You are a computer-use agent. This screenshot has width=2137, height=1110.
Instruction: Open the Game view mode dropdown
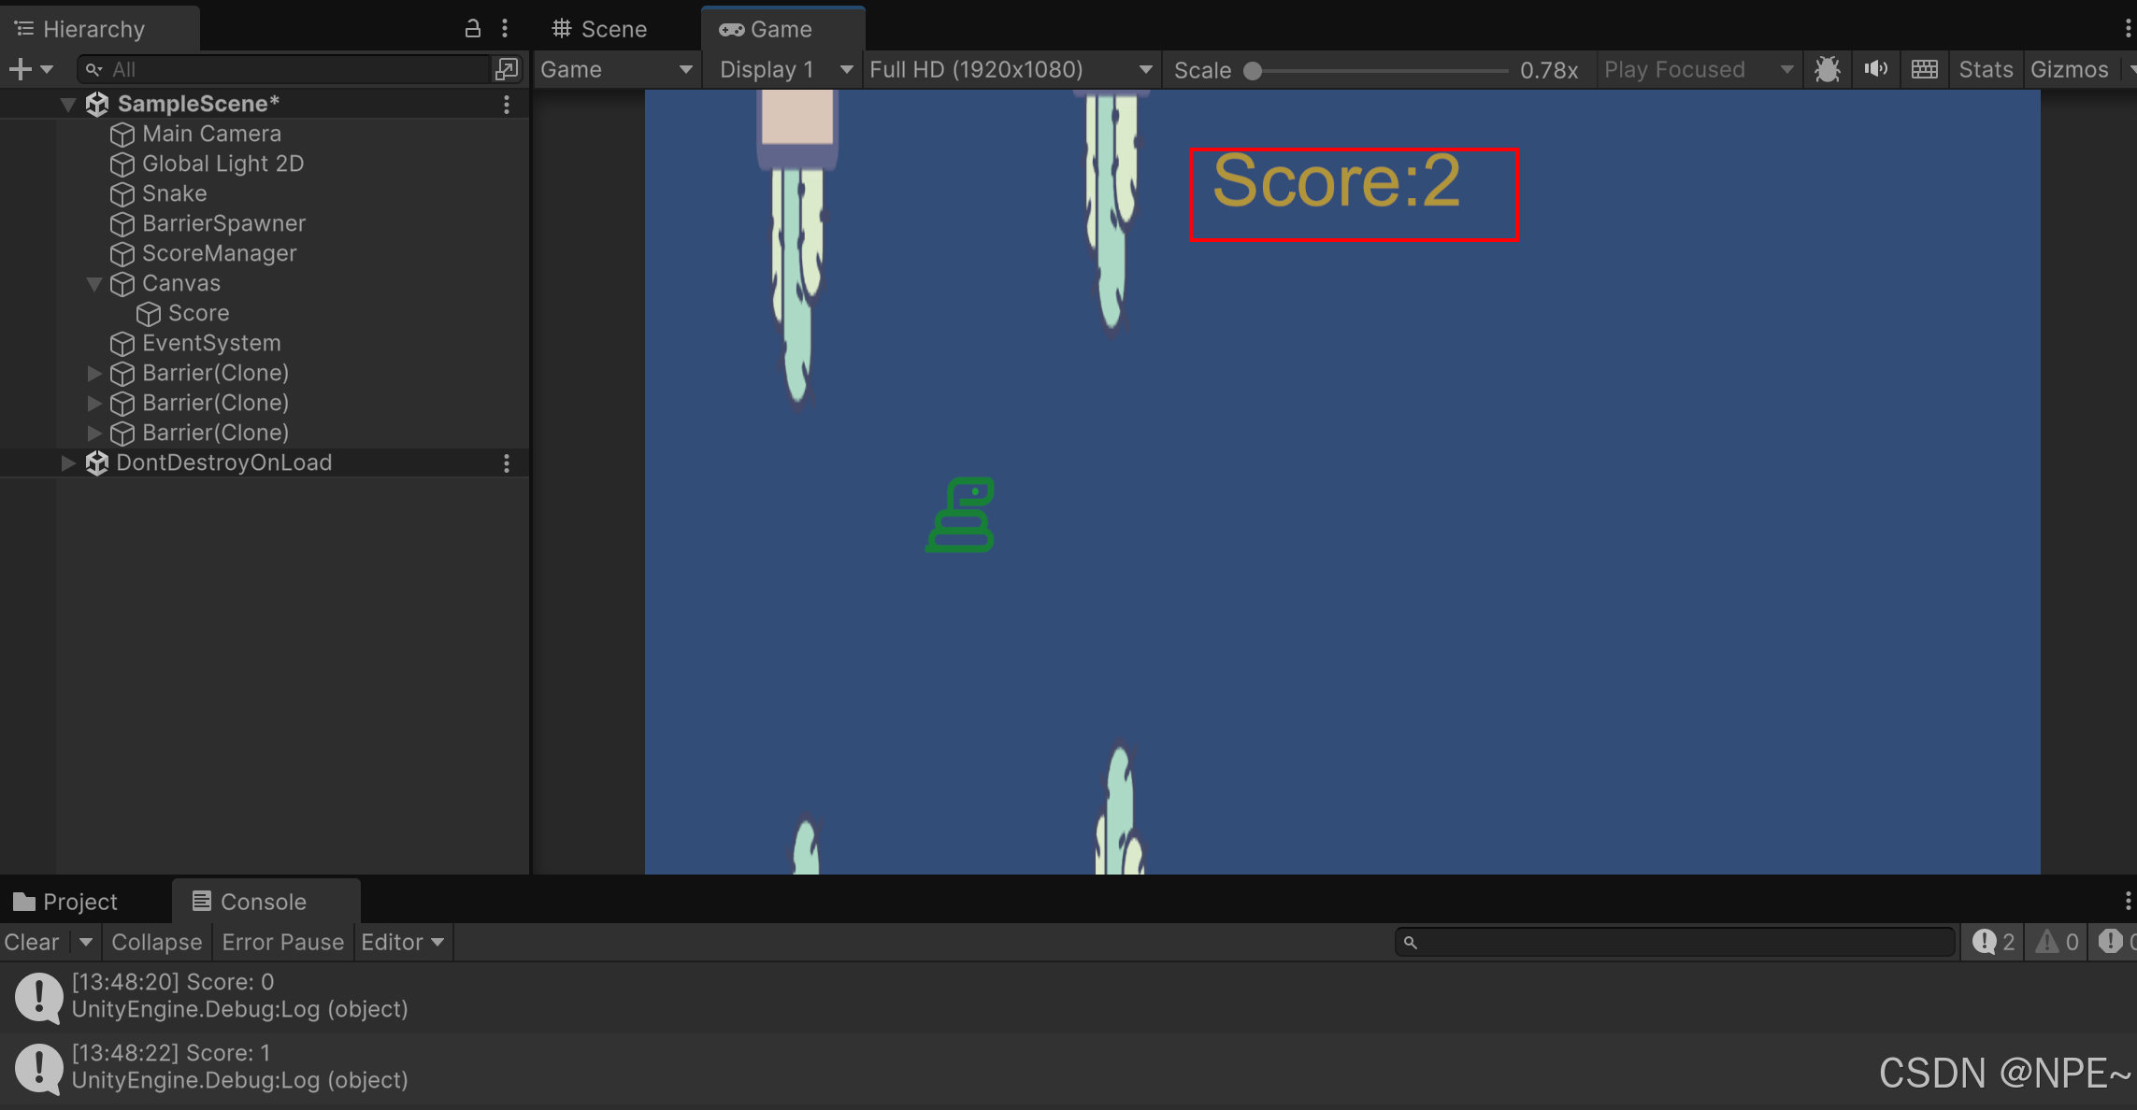tap(617, 69)
